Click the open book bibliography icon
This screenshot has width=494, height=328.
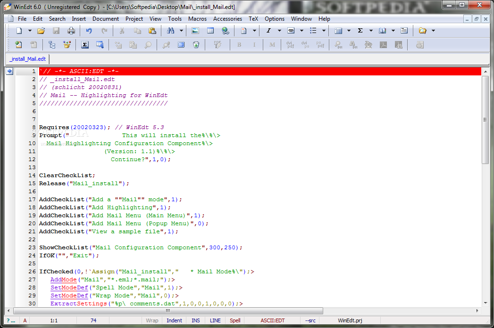coord(383,31)
